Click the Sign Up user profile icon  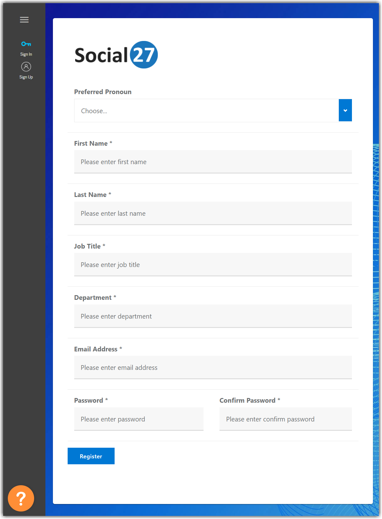26,67
